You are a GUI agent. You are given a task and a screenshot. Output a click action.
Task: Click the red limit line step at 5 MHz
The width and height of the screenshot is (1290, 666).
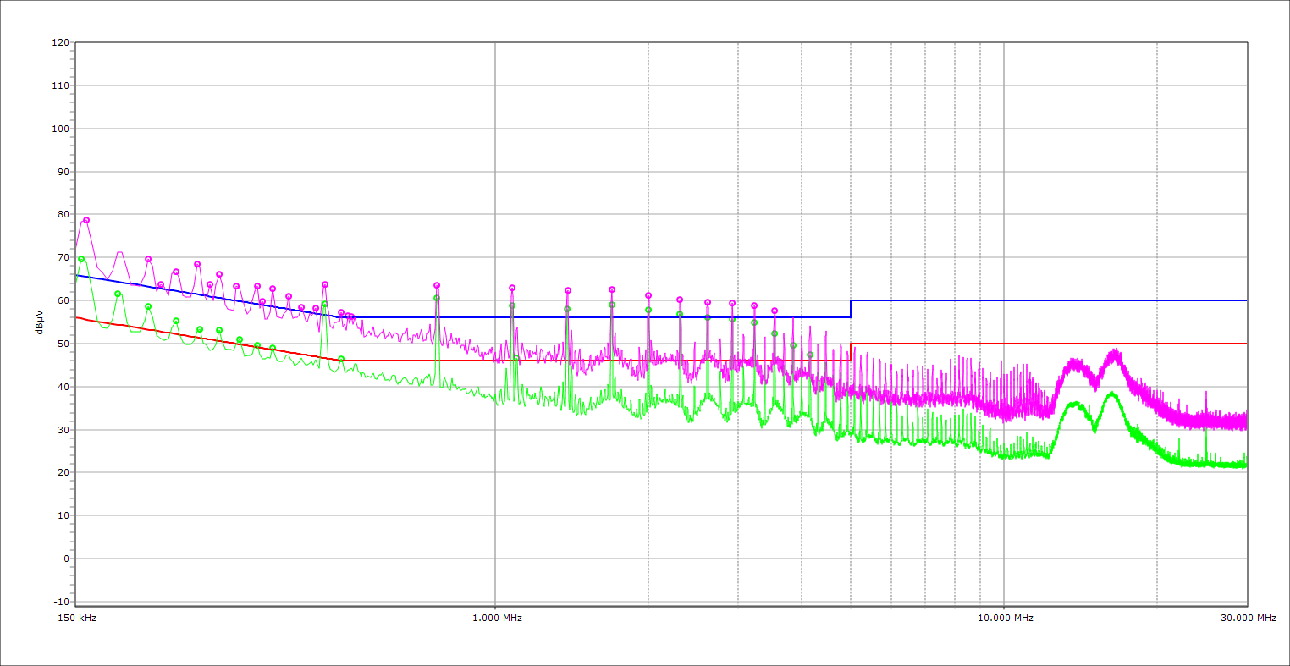tap(851, 352)
